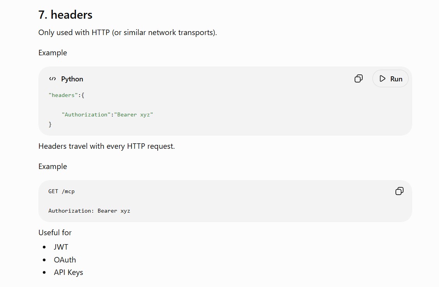Copy the Python headers code snippet
The width and height of the screenshot is (439, 287).
[358, 79]
